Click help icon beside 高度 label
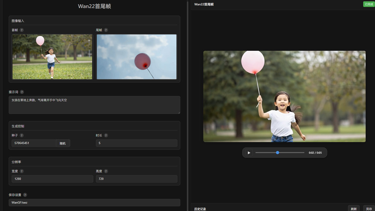 point(106,171)
